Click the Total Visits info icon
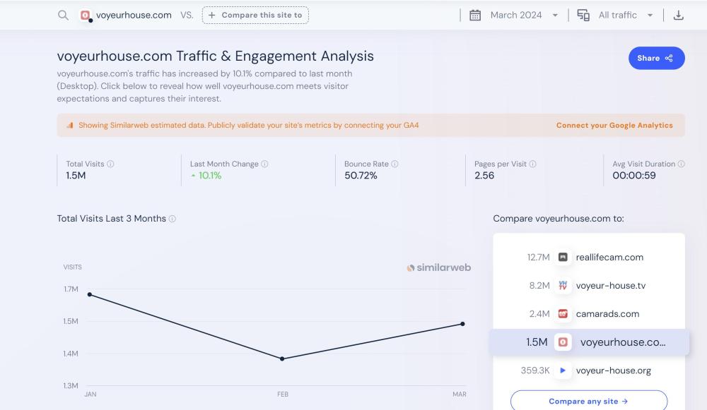707x410 pixels. (x=110, y=164)
